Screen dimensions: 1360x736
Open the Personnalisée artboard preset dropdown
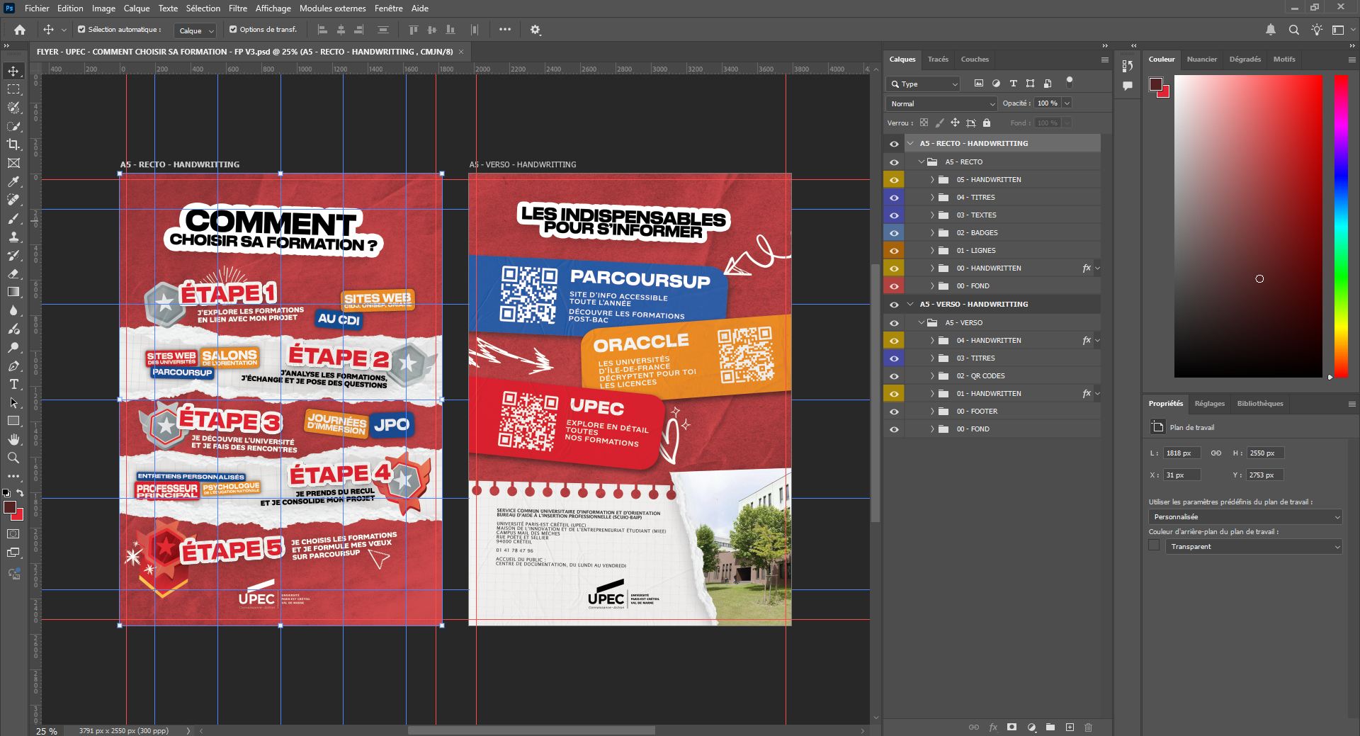point(1245,517)
